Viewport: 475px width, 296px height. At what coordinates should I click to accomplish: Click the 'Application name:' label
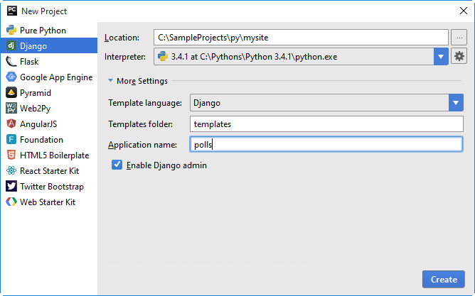pos(142,145)
